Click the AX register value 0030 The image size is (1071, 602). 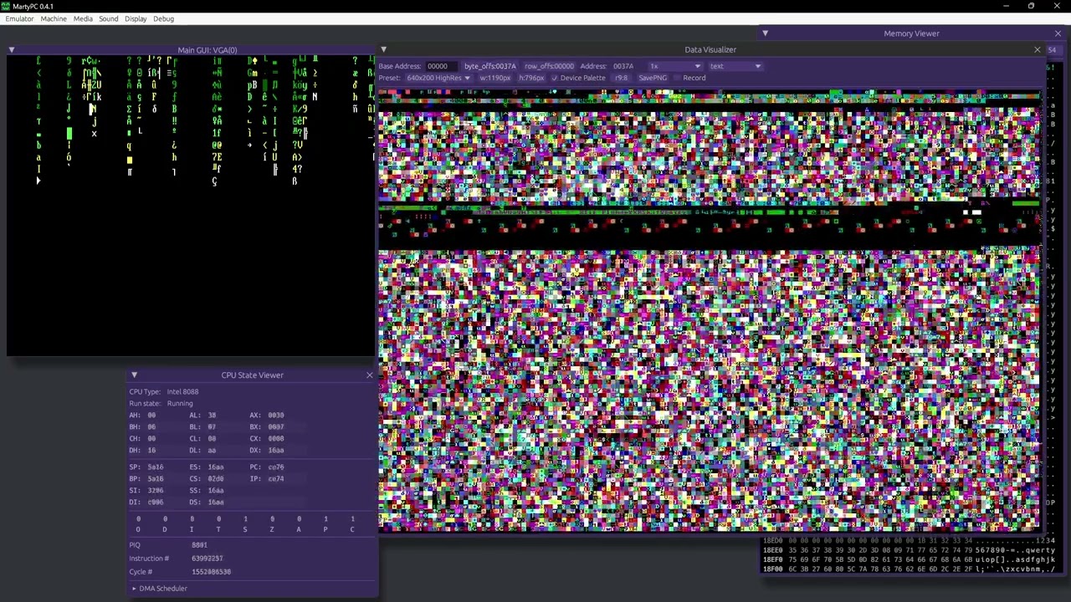275,416
